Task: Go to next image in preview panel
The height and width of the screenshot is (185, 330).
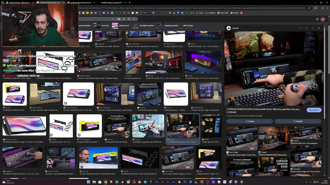Action: pyautogui.click(x=306, y=28)
